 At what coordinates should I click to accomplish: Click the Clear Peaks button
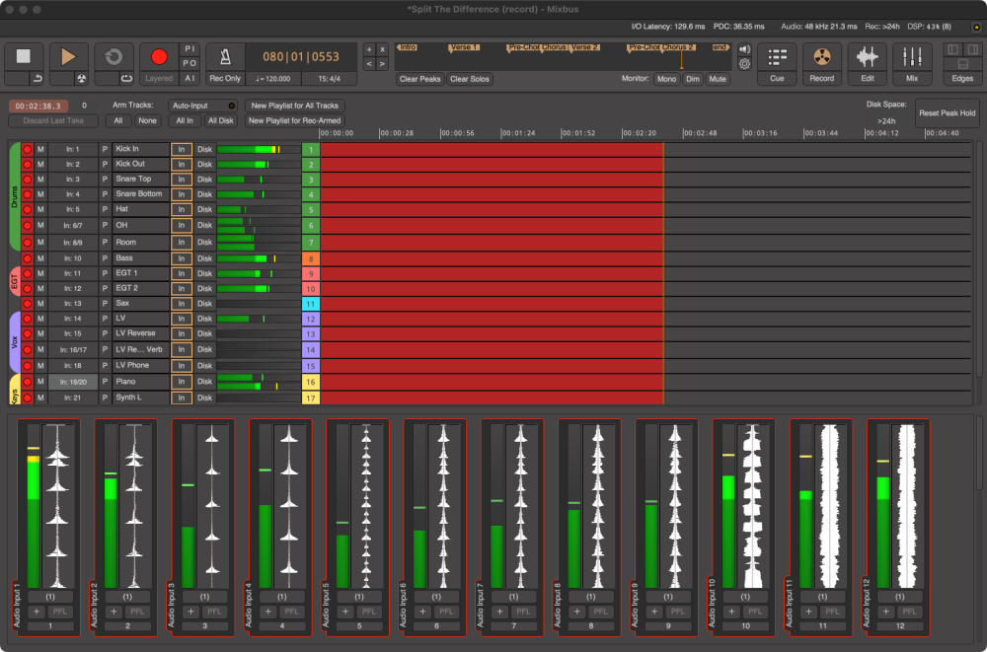point(419,79)
